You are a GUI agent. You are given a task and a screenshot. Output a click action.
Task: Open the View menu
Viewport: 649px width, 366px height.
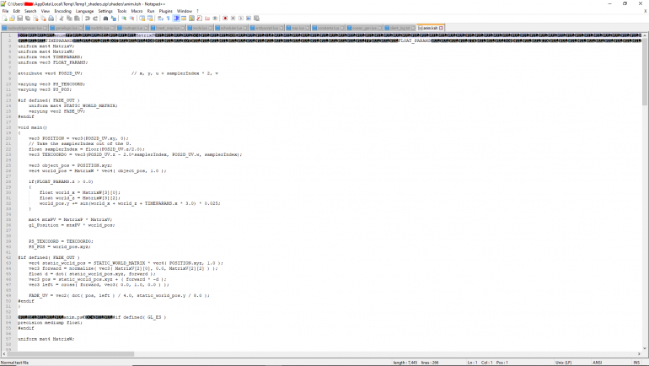coord(46,11)
